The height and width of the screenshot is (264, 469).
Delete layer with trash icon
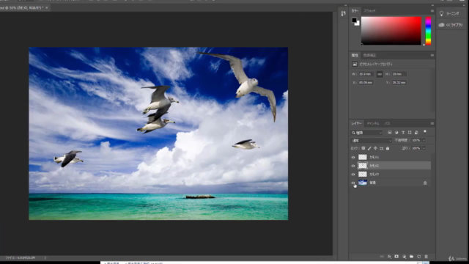tap(426, 257)
